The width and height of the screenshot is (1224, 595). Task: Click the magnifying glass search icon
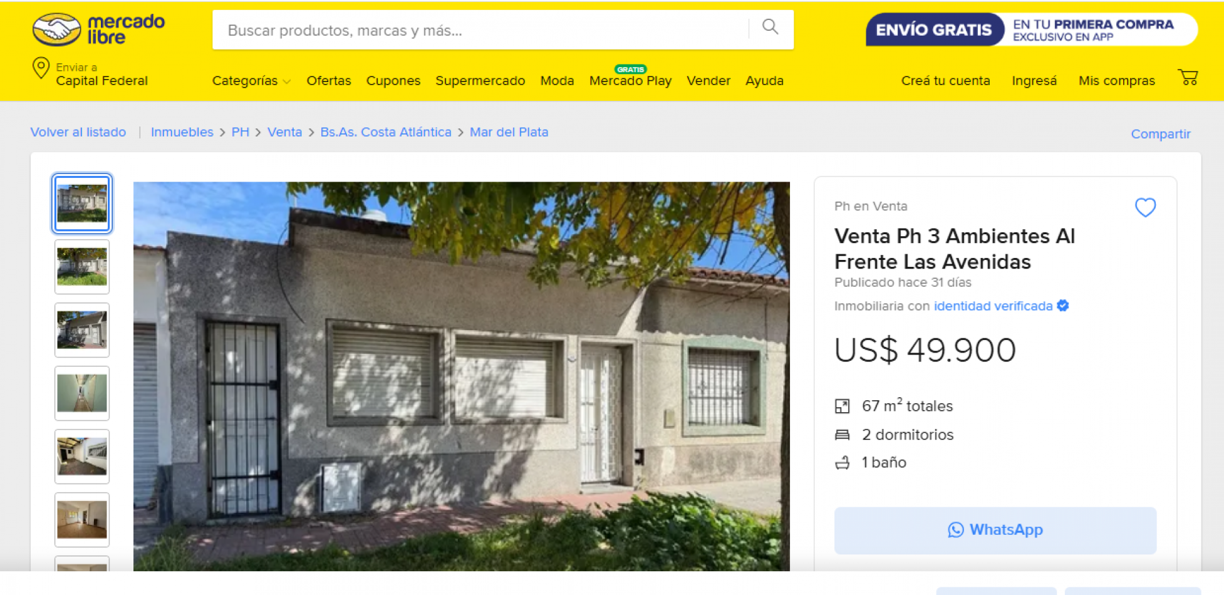coord(770,27)
